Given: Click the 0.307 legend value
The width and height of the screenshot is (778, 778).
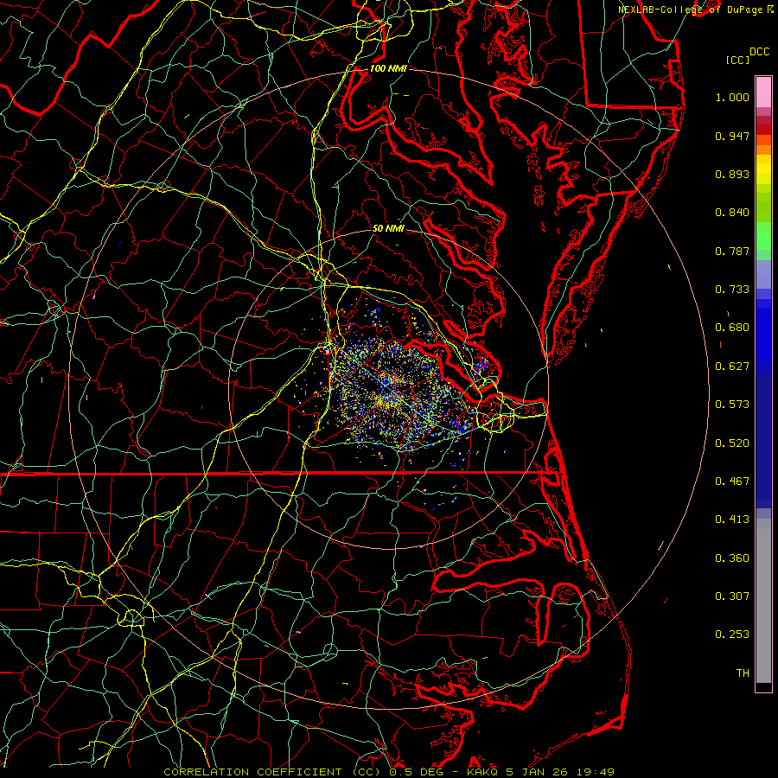Looking at the screenshot, I should click(x=732, y=596).
